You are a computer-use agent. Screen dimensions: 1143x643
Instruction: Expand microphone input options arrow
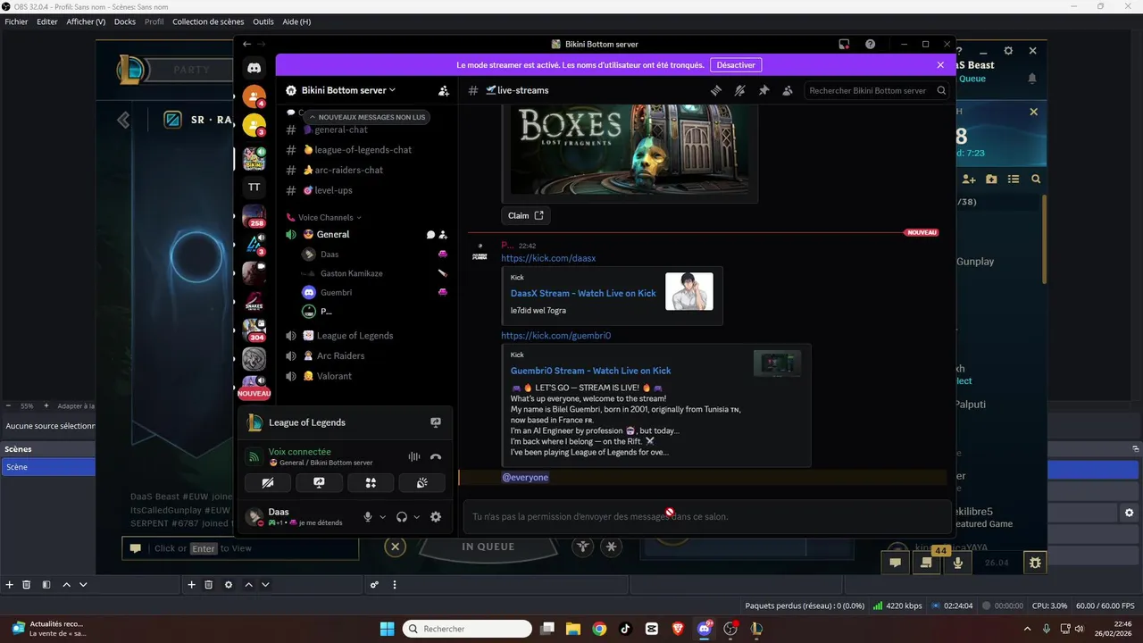point(383,517)
